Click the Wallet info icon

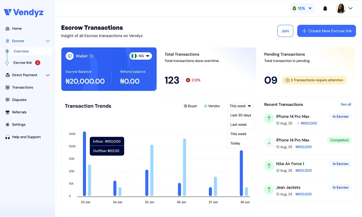pyautogui.click(x=92, y=56)
